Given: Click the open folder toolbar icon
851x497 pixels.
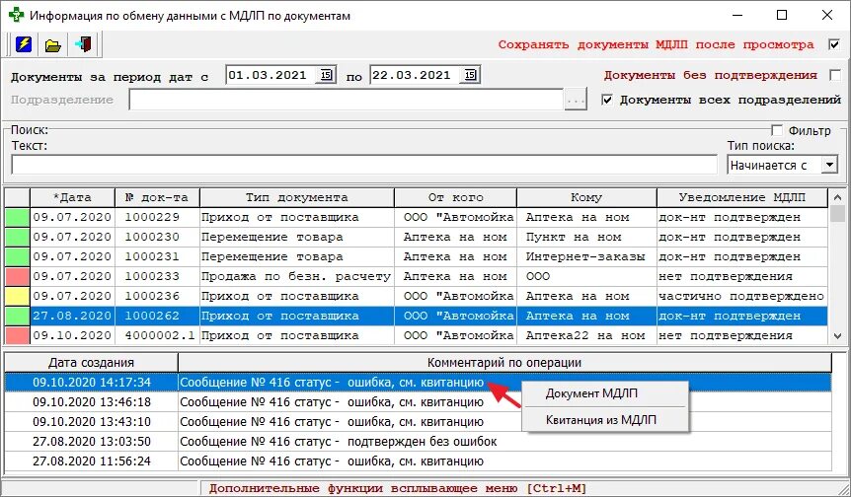Looking at the screenshot, I should coord(52,44).
